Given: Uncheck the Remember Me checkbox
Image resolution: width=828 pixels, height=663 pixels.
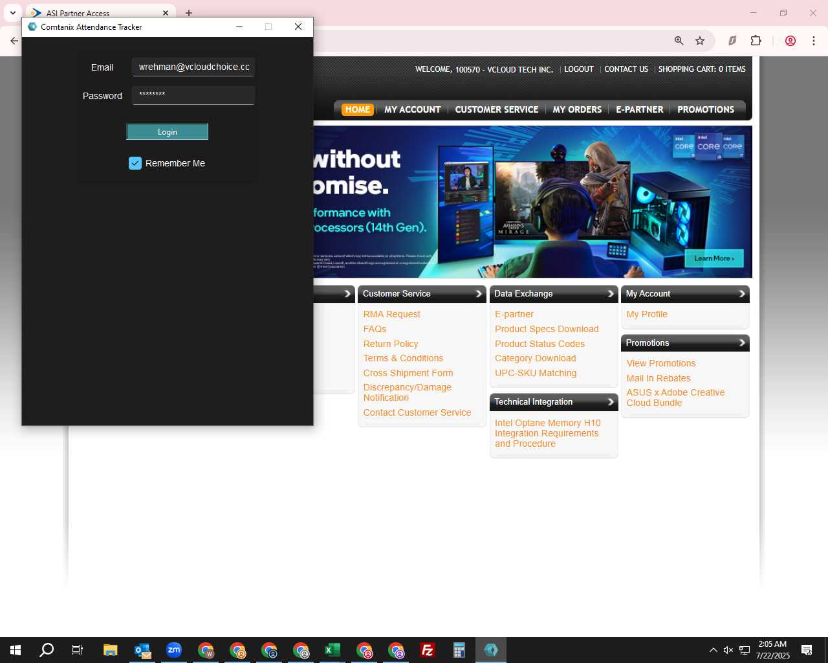Looking at the screenshot, I should click(135, 163).
